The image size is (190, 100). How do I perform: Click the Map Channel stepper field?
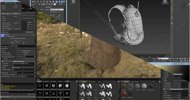[60, 12]
